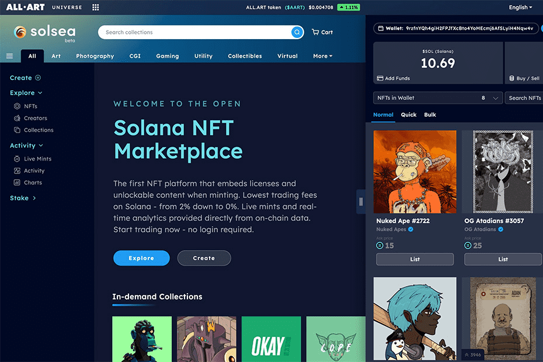The width and height of the screenshot is (543, 362).
Task: Open the shopping Cart
Action: [322, 32]
